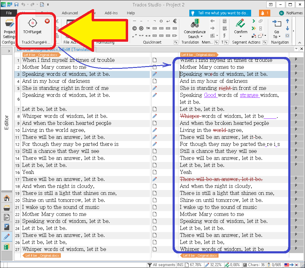
Task: Click the 32,22% draft status indicator
Action: [x=213, y=265]
